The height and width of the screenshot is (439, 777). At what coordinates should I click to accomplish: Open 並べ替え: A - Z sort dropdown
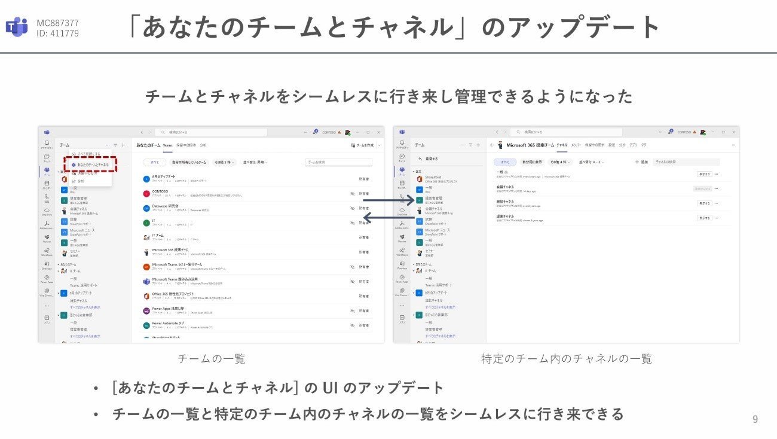click(x=591, y=162)
